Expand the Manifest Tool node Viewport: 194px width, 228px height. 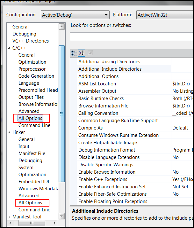coord(9,217)
